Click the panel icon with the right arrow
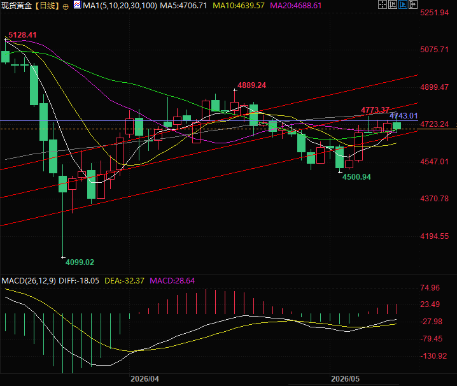Viewport: 457px width, 386px height. coord(413,4)
